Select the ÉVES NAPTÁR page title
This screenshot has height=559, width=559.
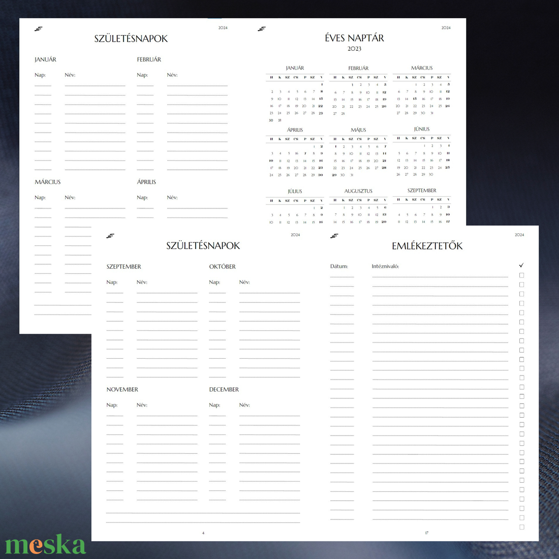(354, 38)
